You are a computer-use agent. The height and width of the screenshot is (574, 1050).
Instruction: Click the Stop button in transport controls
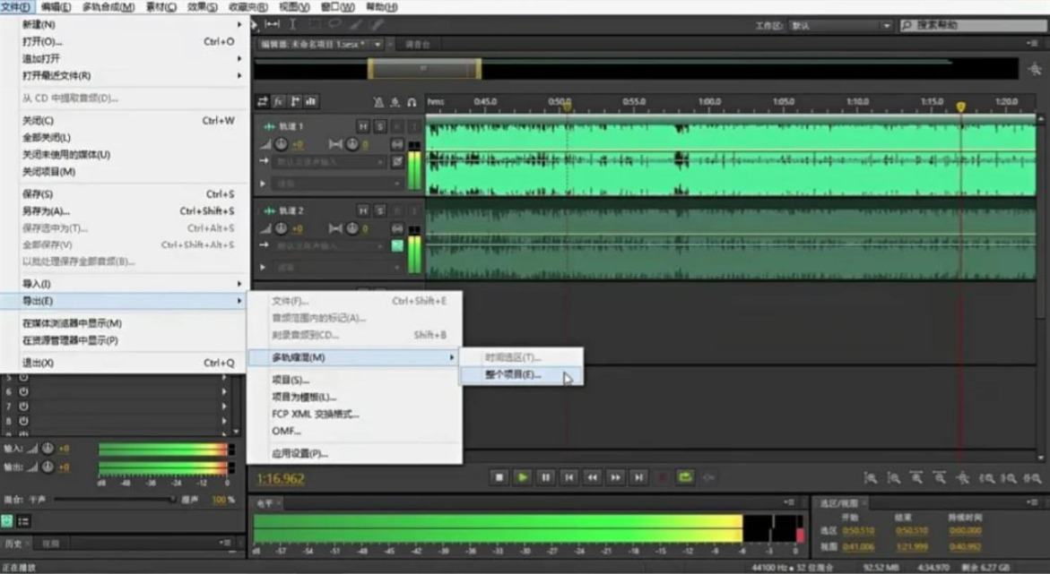click(x=499, y=477)
